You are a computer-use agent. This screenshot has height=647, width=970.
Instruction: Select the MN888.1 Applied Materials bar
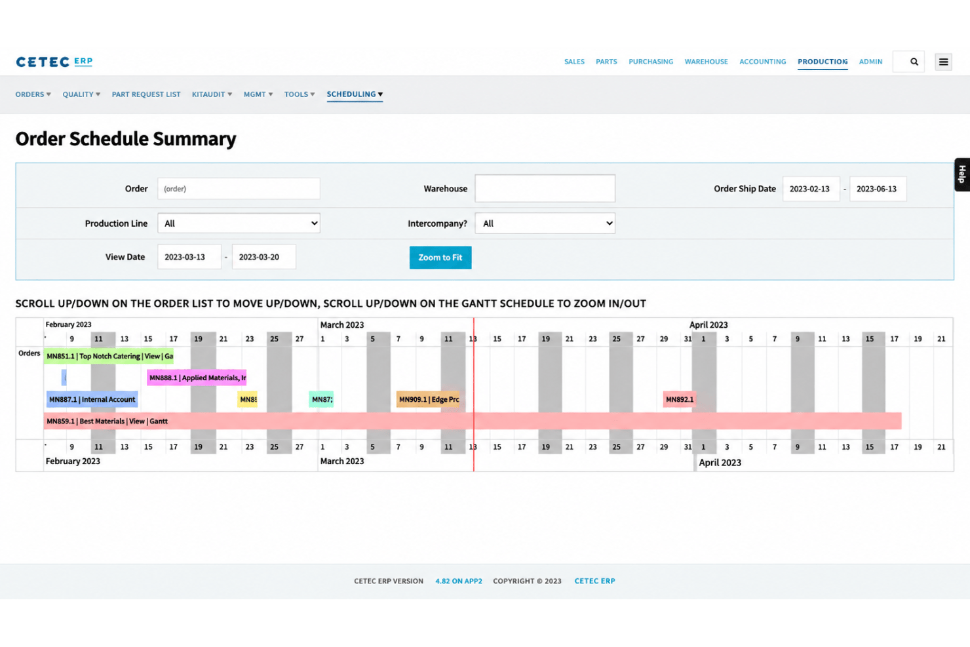coord(197,378)
